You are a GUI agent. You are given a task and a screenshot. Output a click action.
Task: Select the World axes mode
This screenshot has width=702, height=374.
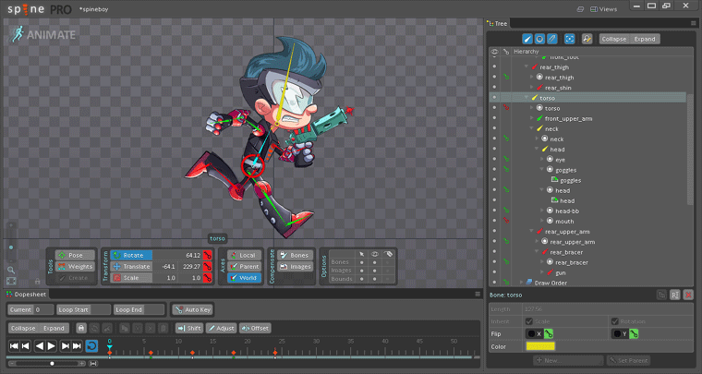(x=245, y=278)
